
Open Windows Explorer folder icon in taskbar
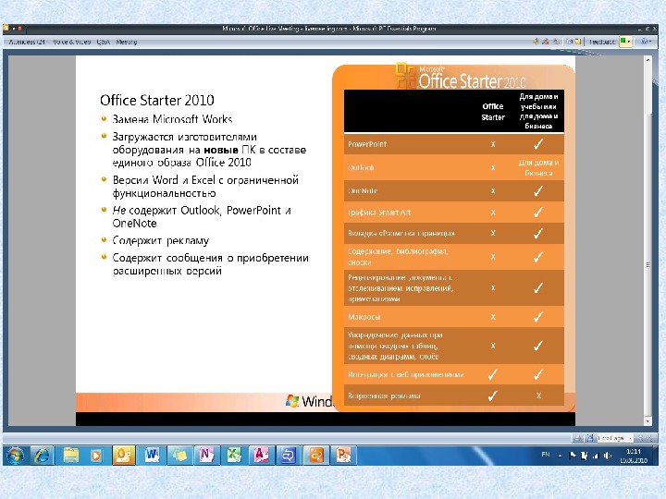tap(71, 456)
